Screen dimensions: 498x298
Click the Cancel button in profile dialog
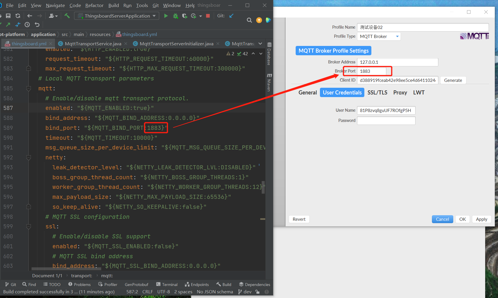click(x=442, y=219)
